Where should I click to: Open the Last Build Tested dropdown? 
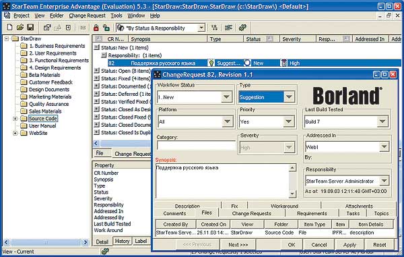pos(382,121)
